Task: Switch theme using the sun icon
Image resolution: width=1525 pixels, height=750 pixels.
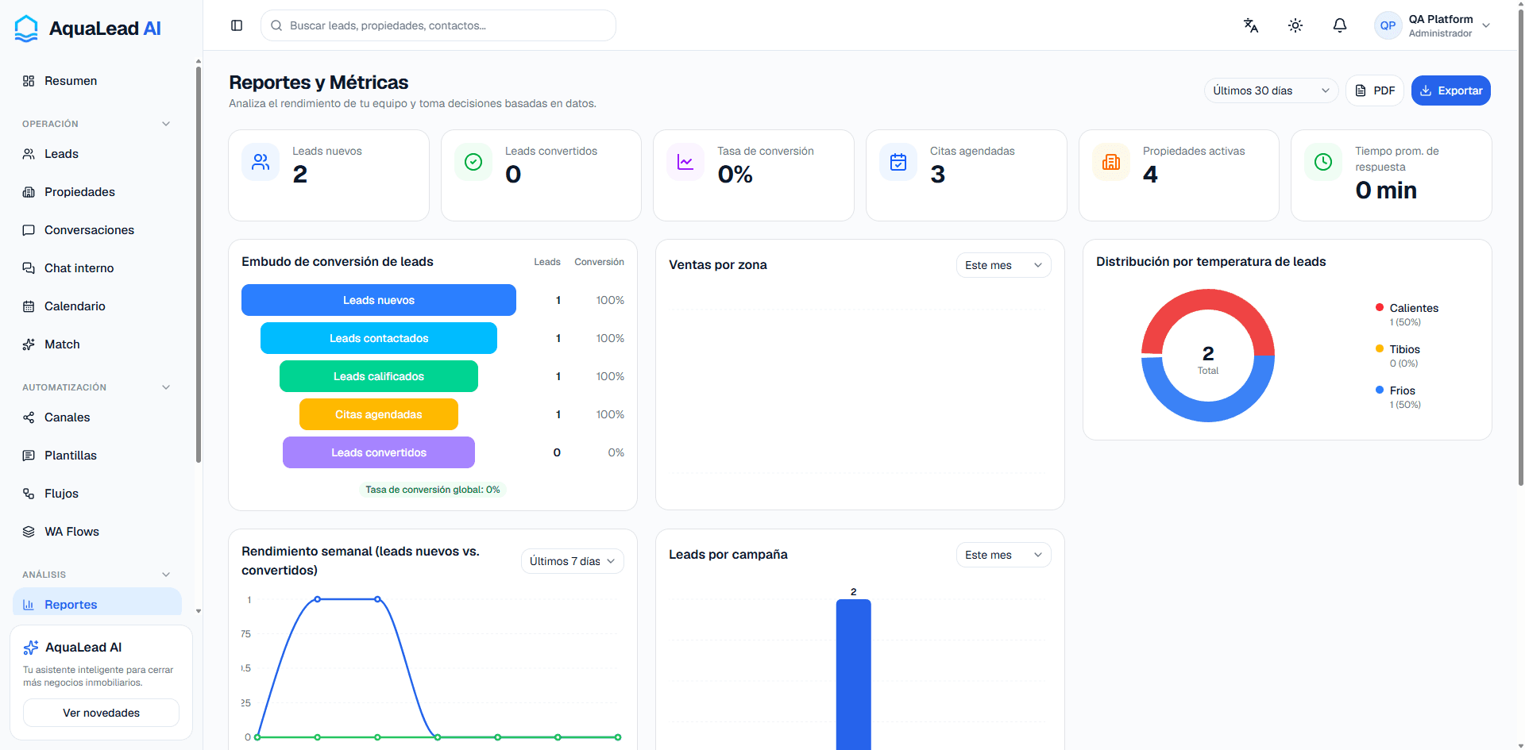Action: pos(1295,25)
